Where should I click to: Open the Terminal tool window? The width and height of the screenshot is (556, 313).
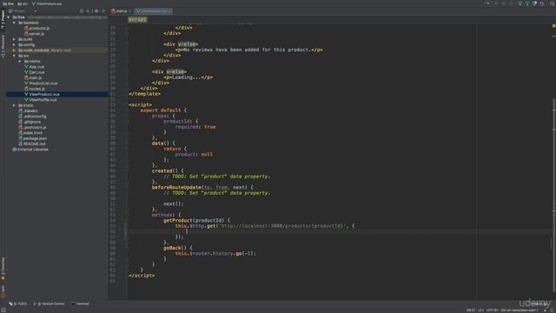pos(80,303)
